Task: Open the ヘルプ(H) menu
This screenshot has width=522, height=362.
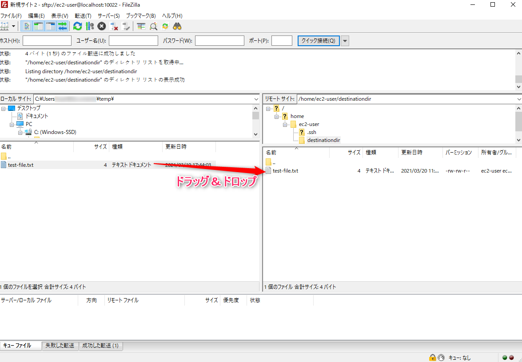Action: pyautogui.click(x=172, y=16)
